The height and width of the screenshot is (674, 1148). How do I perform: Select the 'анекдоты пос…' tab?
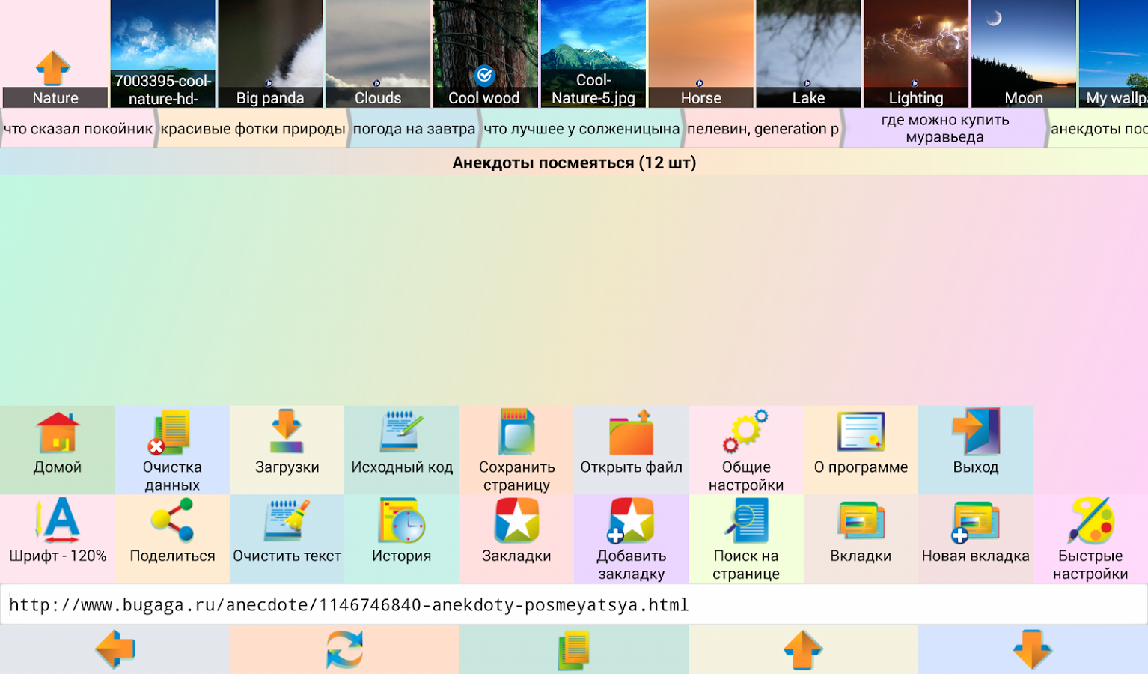coord(1099,128)
